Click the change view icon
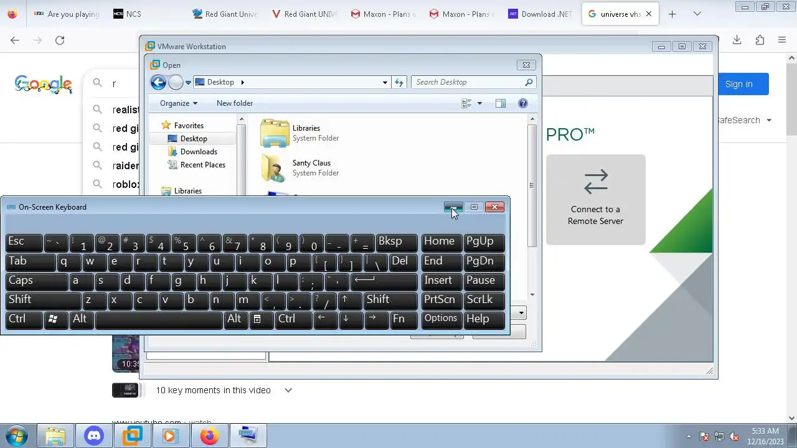797x448 pixels. pyautogui.click(x=466, y=103)
